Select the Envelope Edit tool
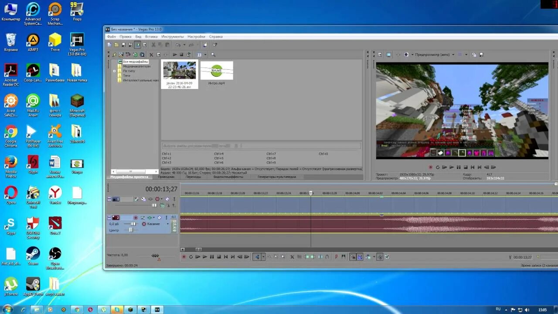The height and width of the screenshot is (314, 558). coord(269,257)
